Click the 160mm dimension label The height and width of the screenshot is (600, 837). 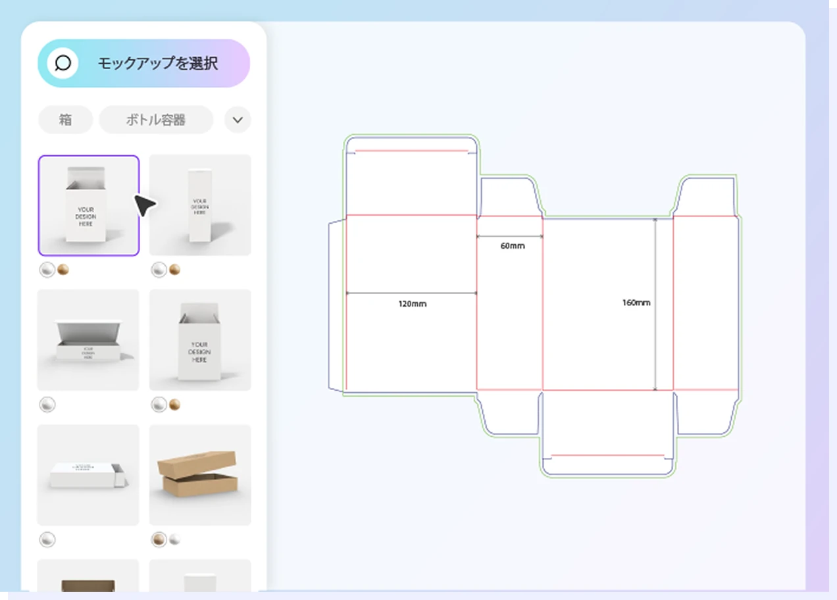coord(636,303)
